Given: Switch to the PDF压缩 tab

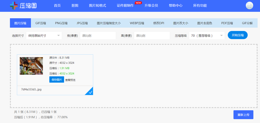Looking at the screenshot, I should [227, 23].
